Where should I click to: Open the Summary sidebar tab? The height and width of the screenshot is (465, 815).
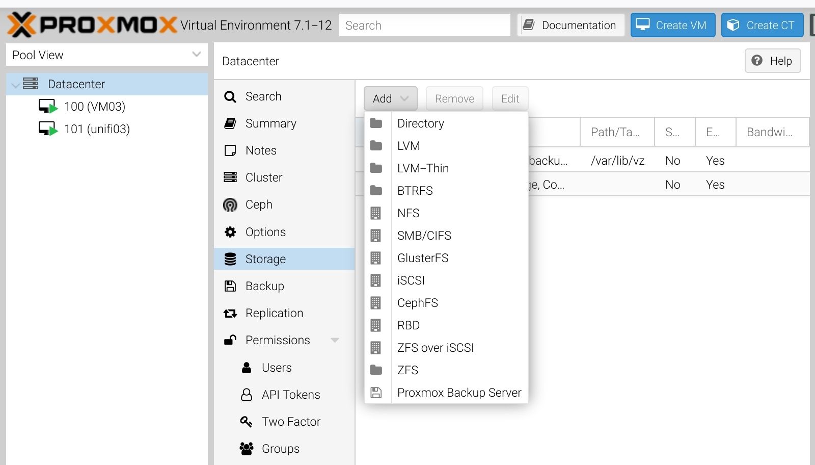point(284,123)
